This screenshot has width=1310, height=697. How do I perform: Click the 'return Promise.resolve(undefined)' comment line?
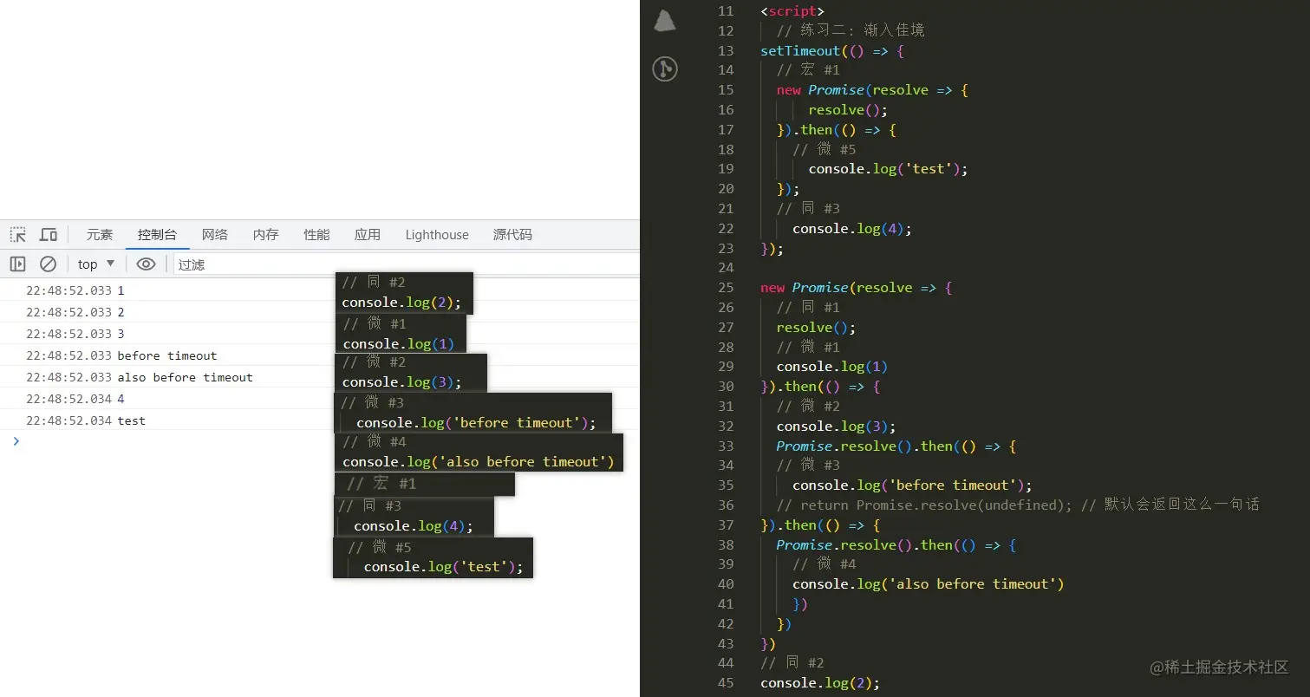(1018, 505)
